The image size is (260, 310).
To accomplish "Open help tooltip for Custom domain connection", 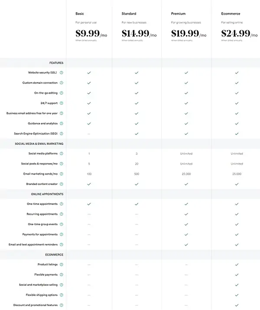I will tap(62, 83).
